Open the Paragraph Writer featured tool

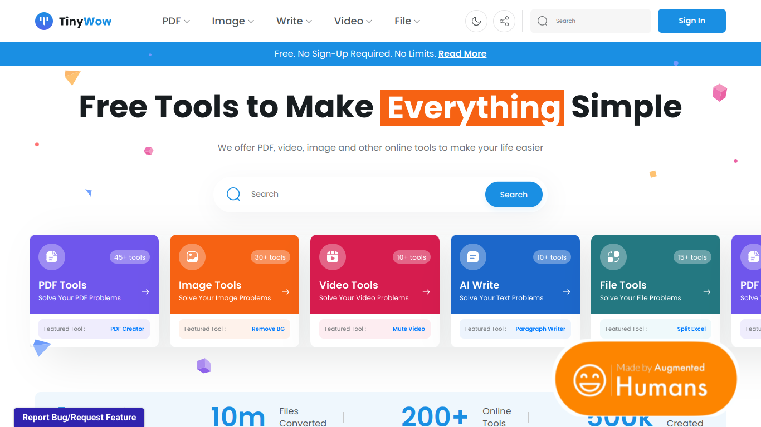(540, 329)
